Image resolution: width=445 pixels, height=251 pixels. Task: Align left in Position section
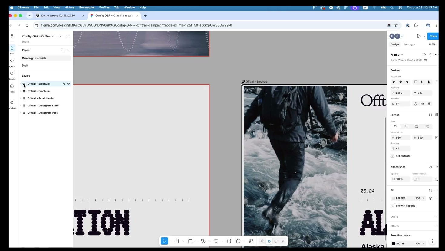[394, 82]
